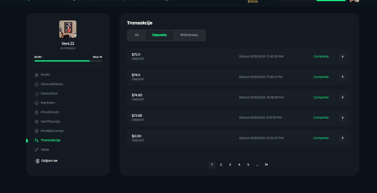Click Complete status of $73.98 deposit
This screenshot has width=377, height=193.
[321, 118]
